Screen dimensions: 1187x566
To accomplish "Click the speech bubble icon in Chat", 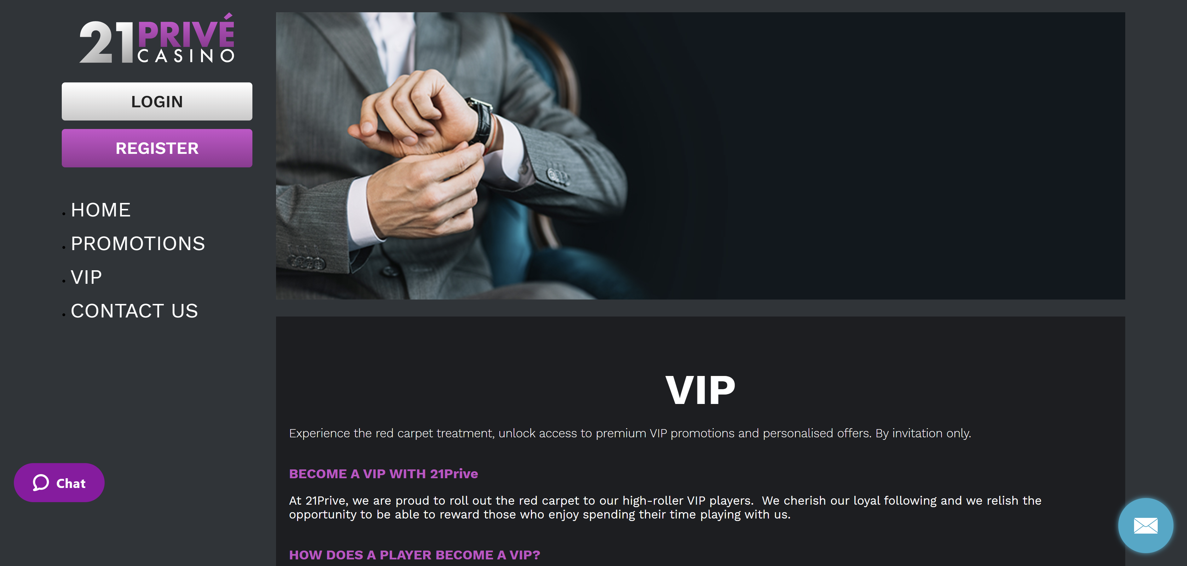I will click(x=41, y=483).
